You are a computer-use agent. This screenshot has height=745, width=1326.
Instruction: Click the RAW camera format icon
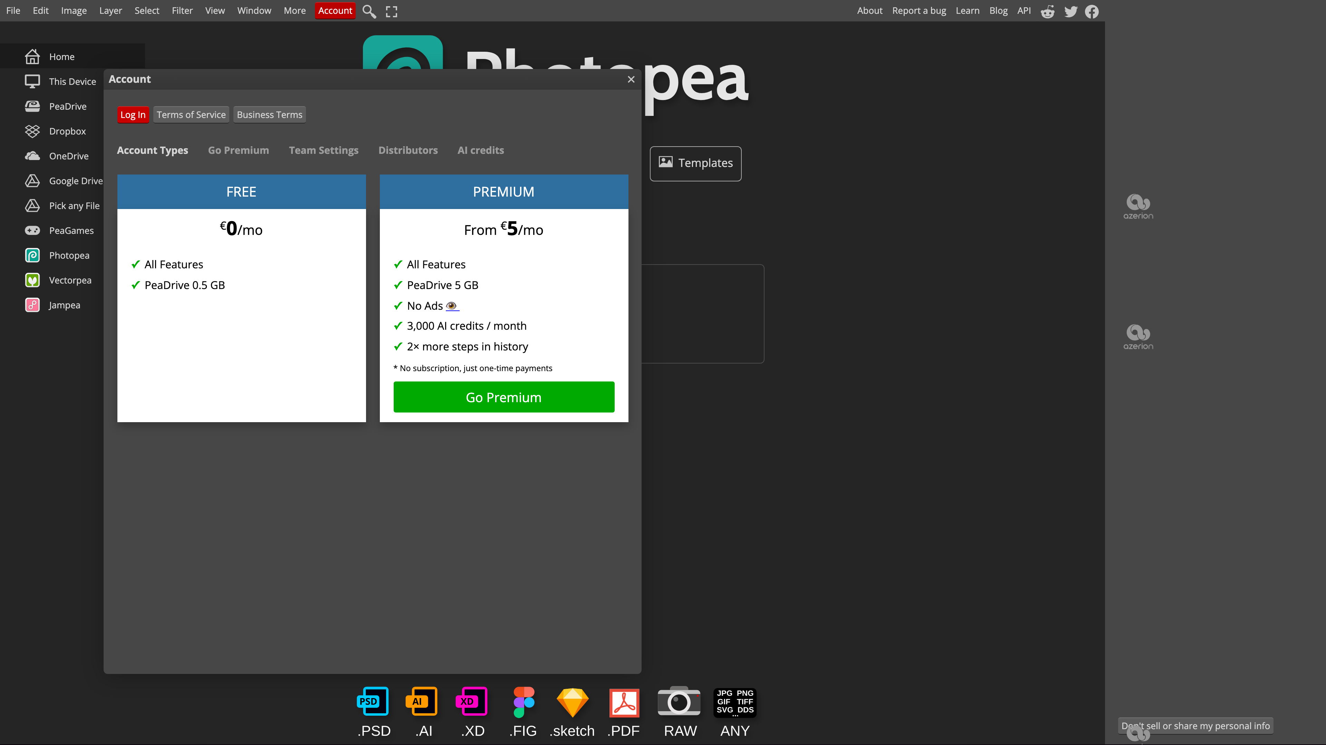point(679,701)
